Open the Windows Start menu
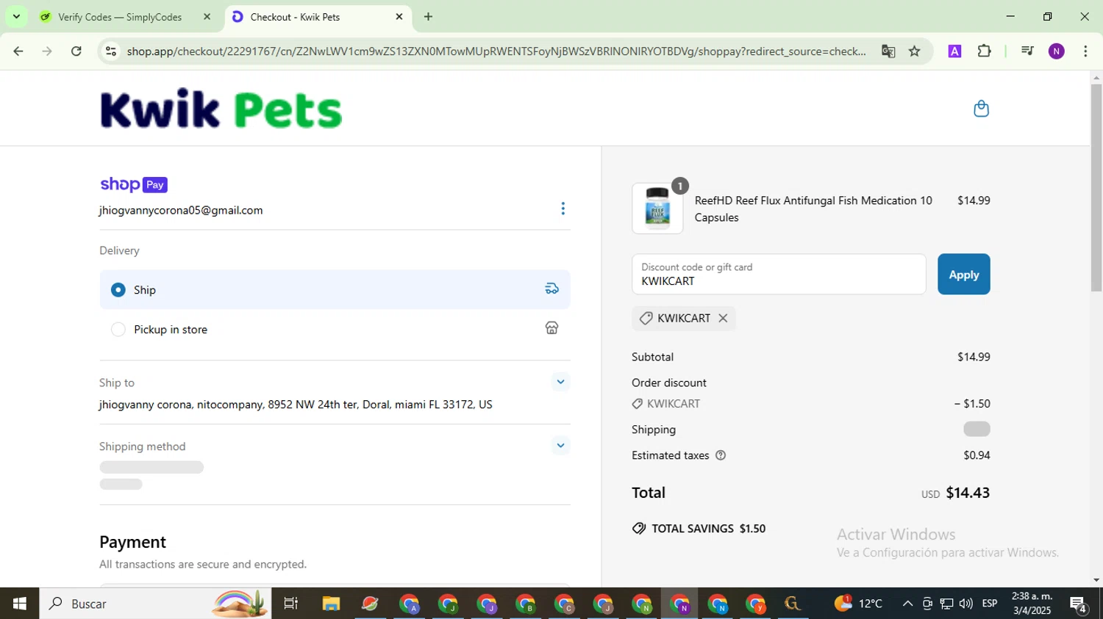Screen dimensions: 1103x619 (x=19, y=604)
